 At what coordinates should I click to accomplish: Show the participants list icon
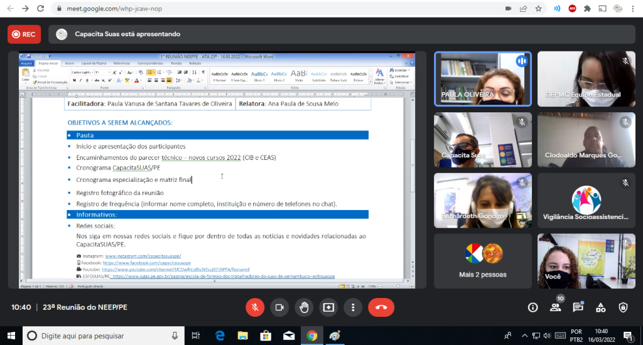coord(555,307)
